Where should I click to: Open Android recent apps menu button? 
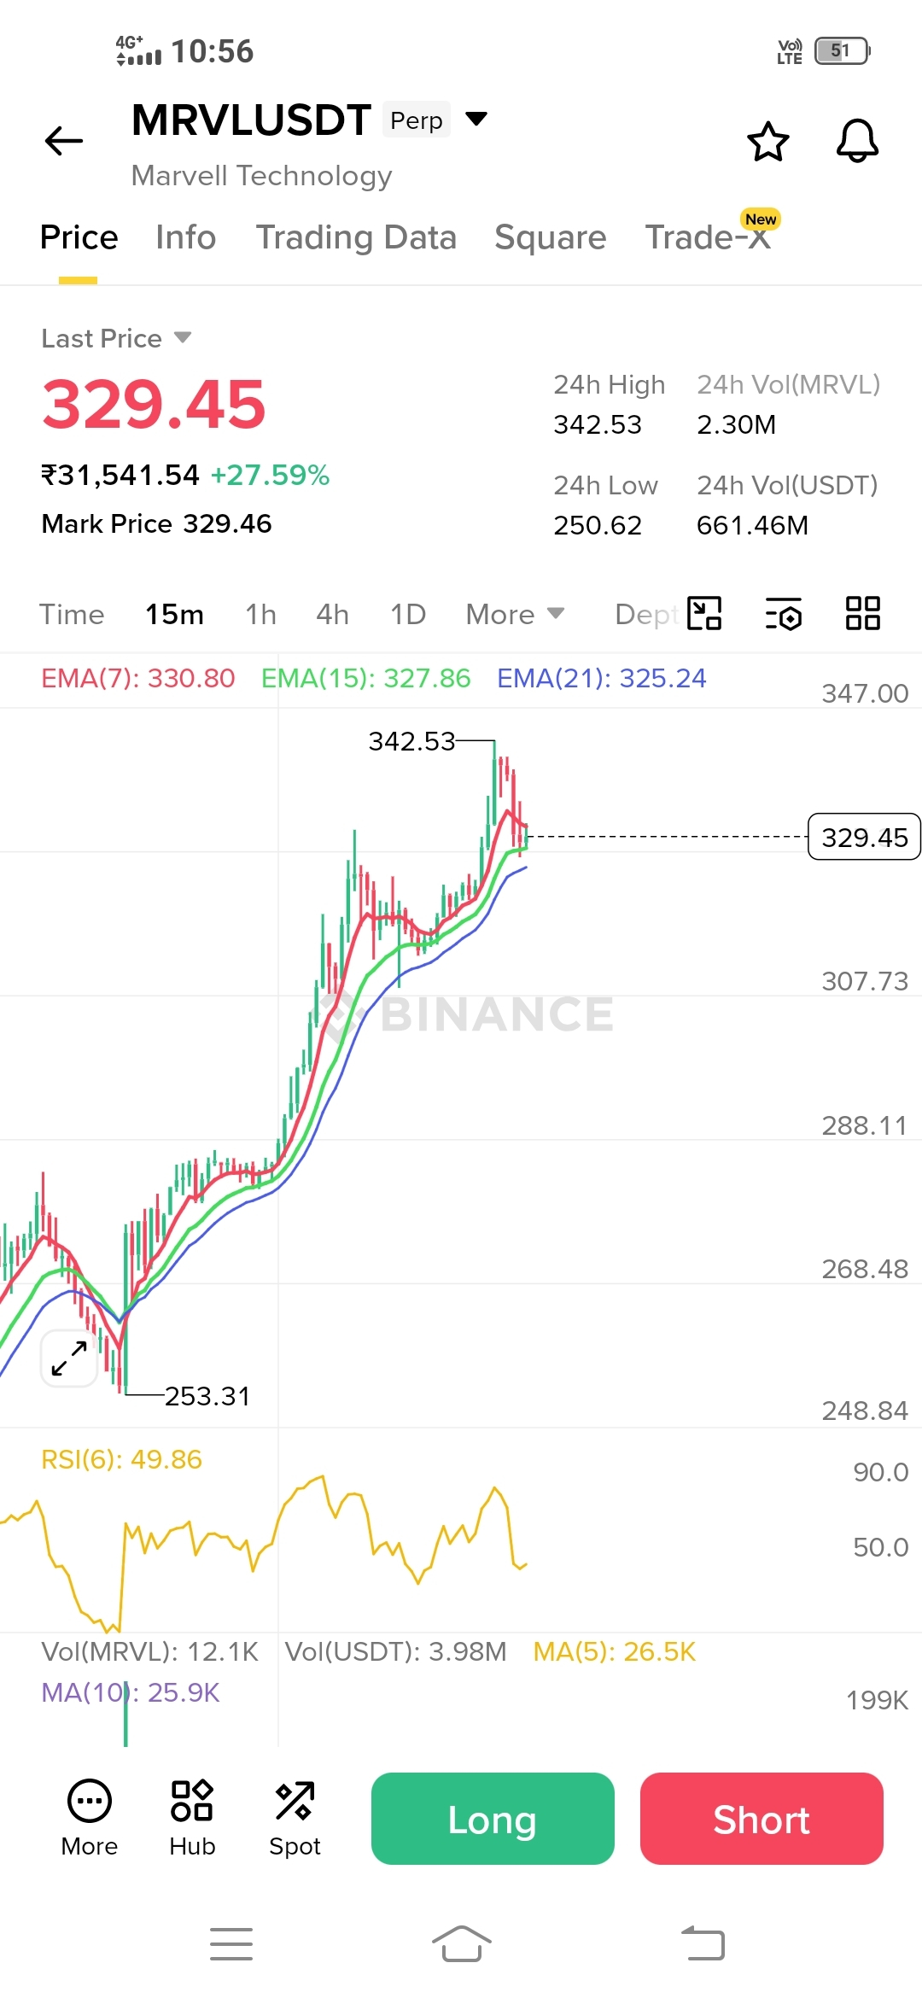[x=231, y=1944]
